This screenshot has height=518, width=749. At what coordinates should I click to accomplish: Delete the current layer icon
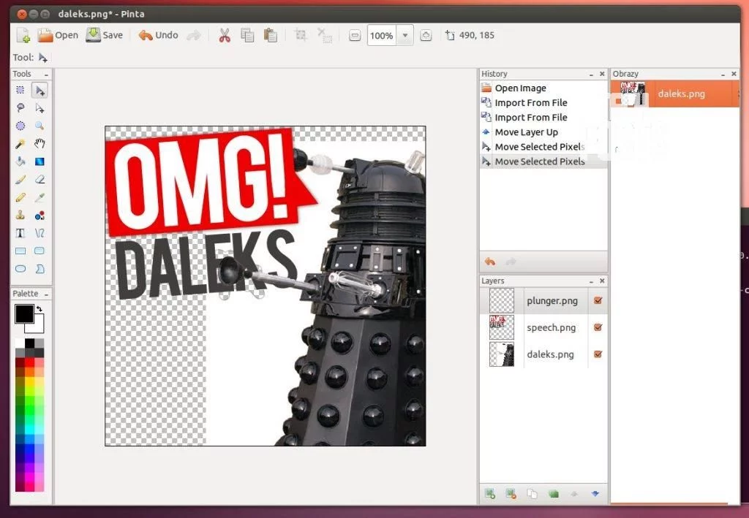coord(511,494)
